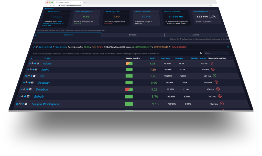Viewport: 262px width, 156px height.
Task: Click the bookmark star in the address bar
Action: pos(210,5)
